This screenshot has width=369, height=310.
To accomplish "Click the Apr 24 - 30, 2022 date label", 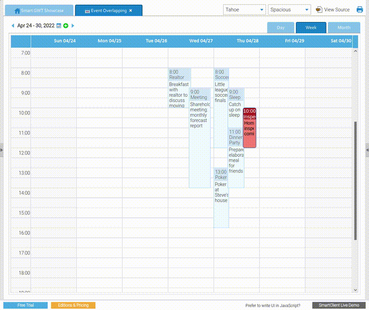I will [36, 26].
